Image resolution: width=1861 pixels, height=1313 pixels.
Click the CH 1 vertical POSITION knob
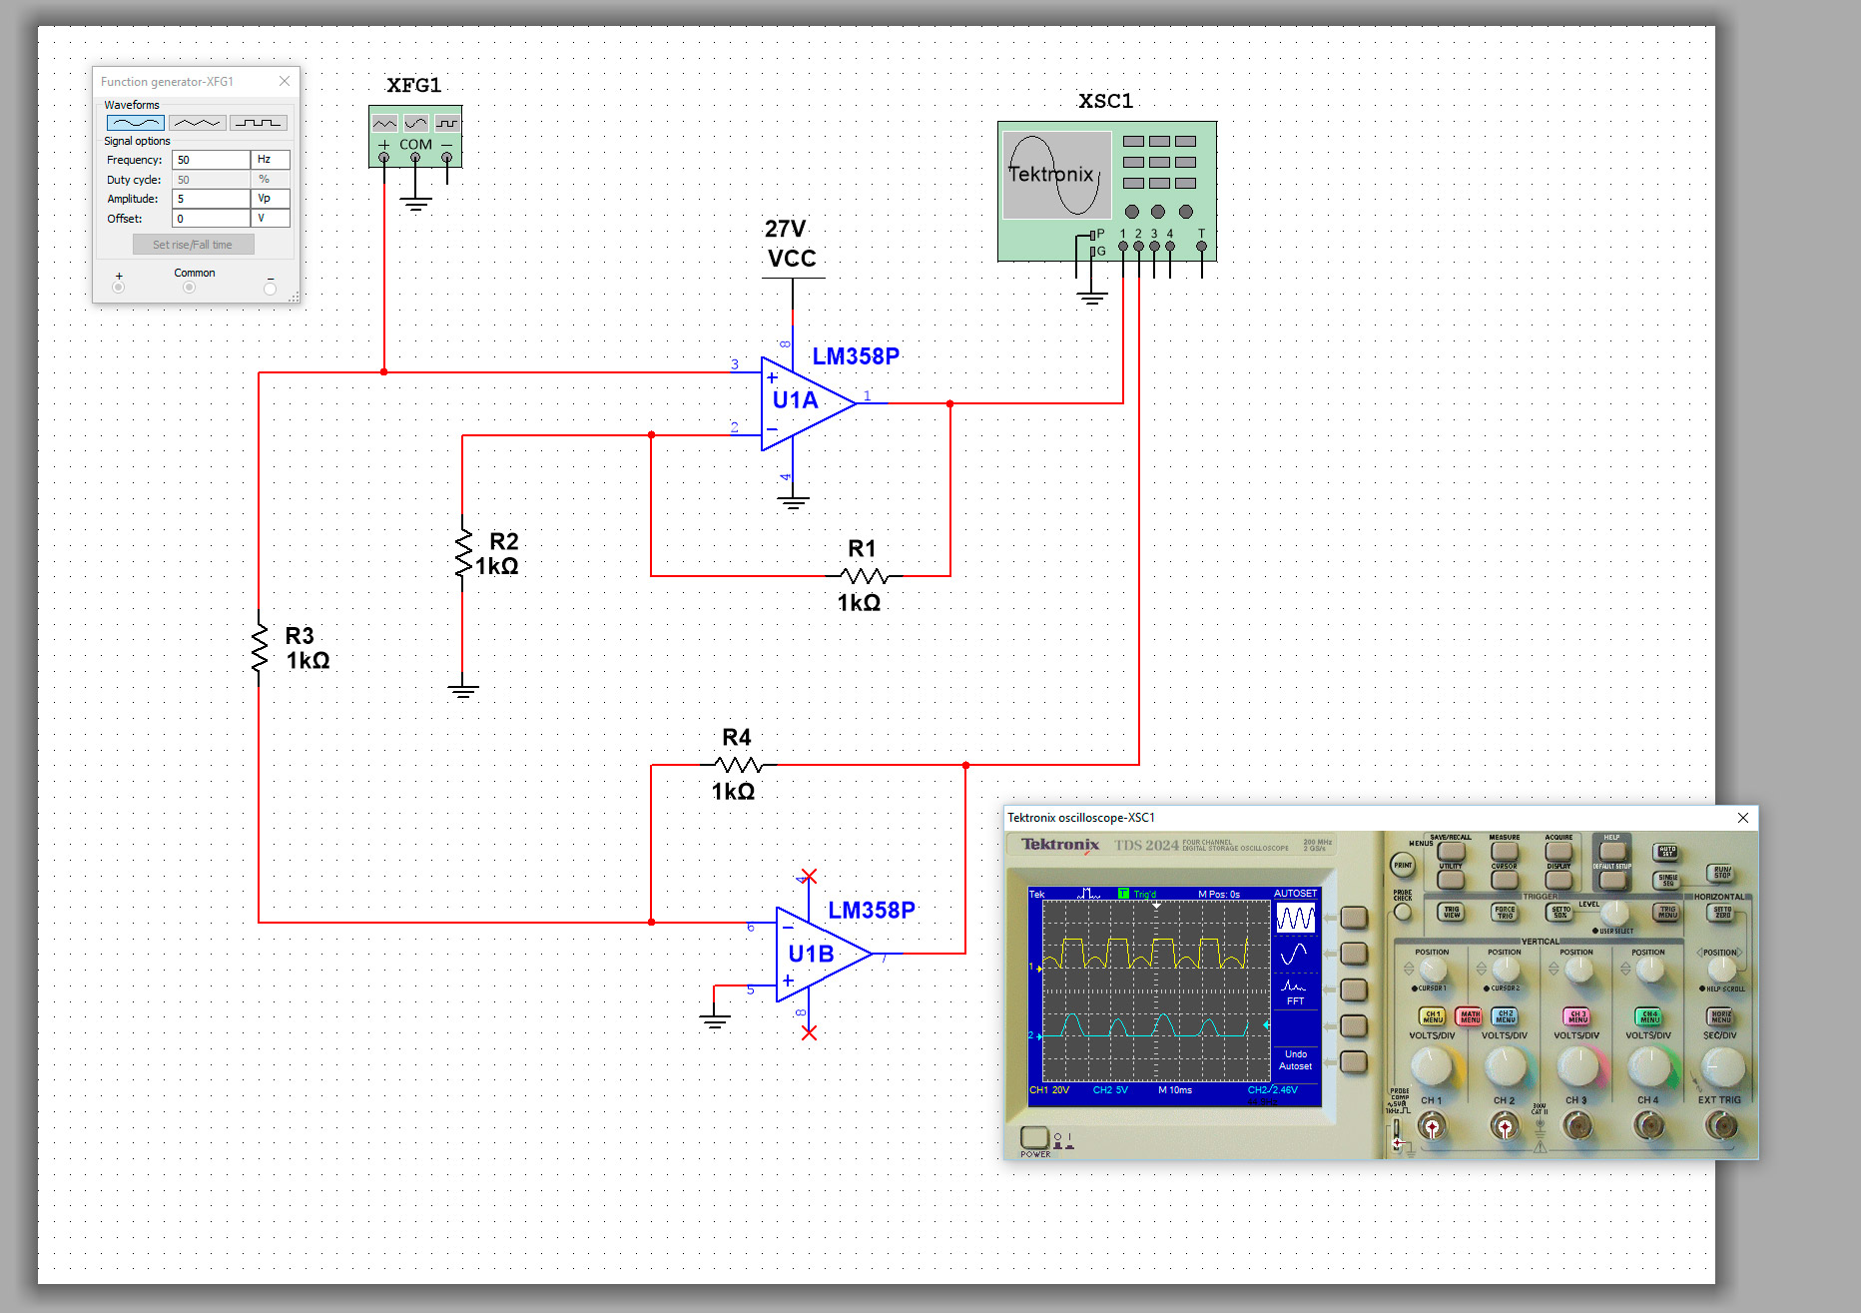coord(1433,969)
